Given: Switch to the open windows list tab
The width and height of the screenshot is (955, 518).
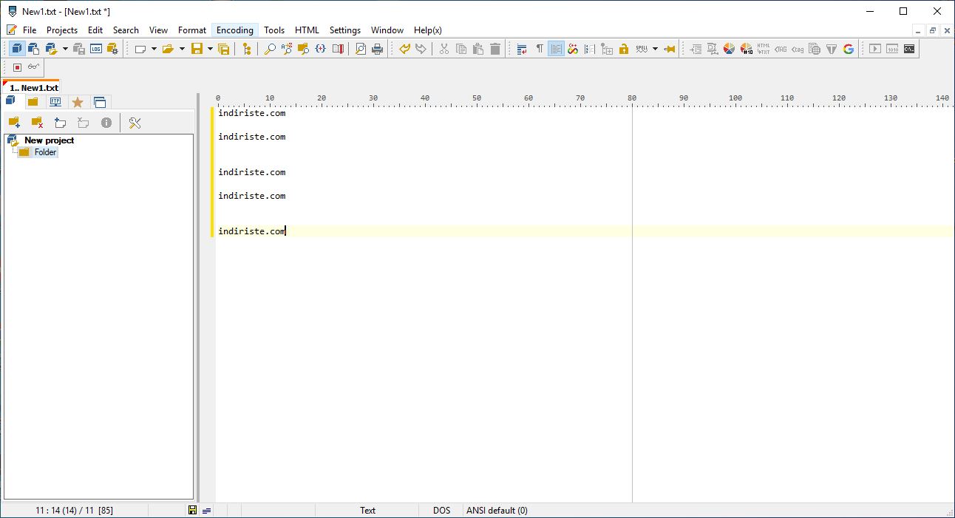Looking at the screenshot, I should tap(100, 102).
